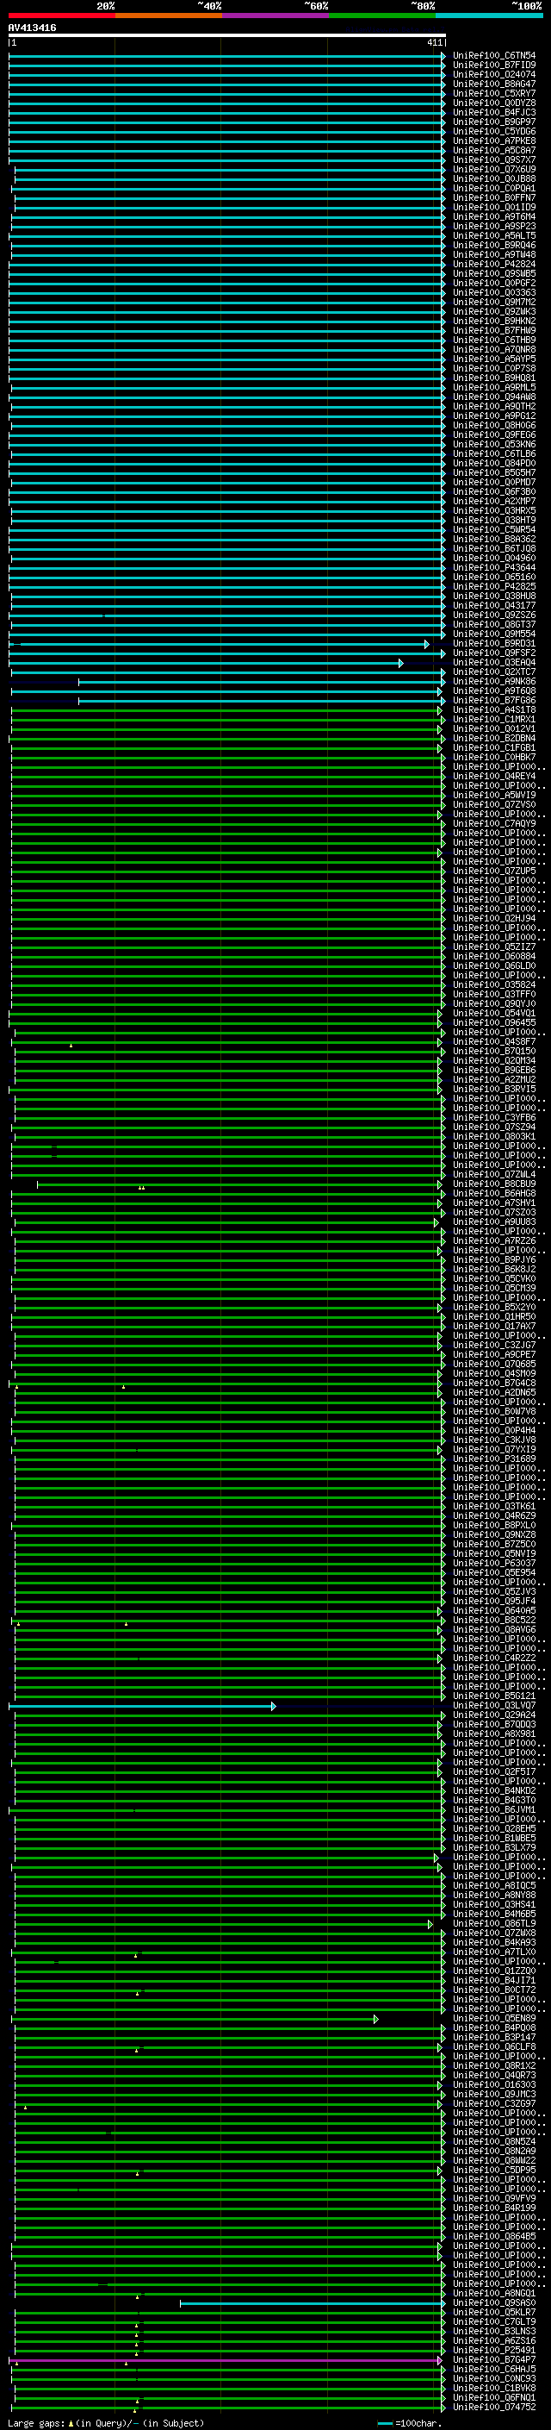Select the UniRef100_C6HAJ5 label
The width and height of the screenshot is (551, 2430).
tap(494, 2369)
